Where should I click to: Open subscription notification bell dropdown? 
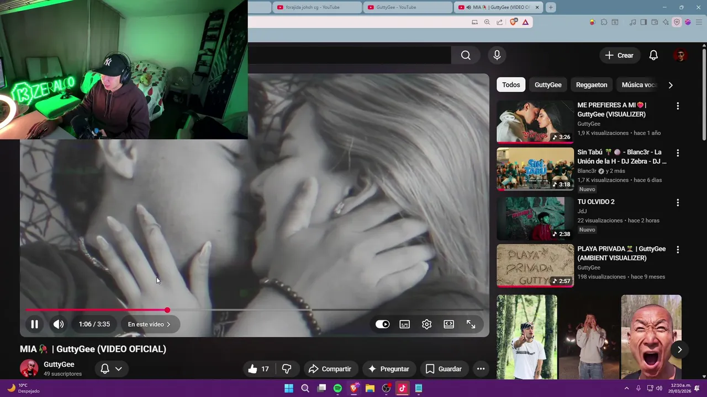coord(111,369)
